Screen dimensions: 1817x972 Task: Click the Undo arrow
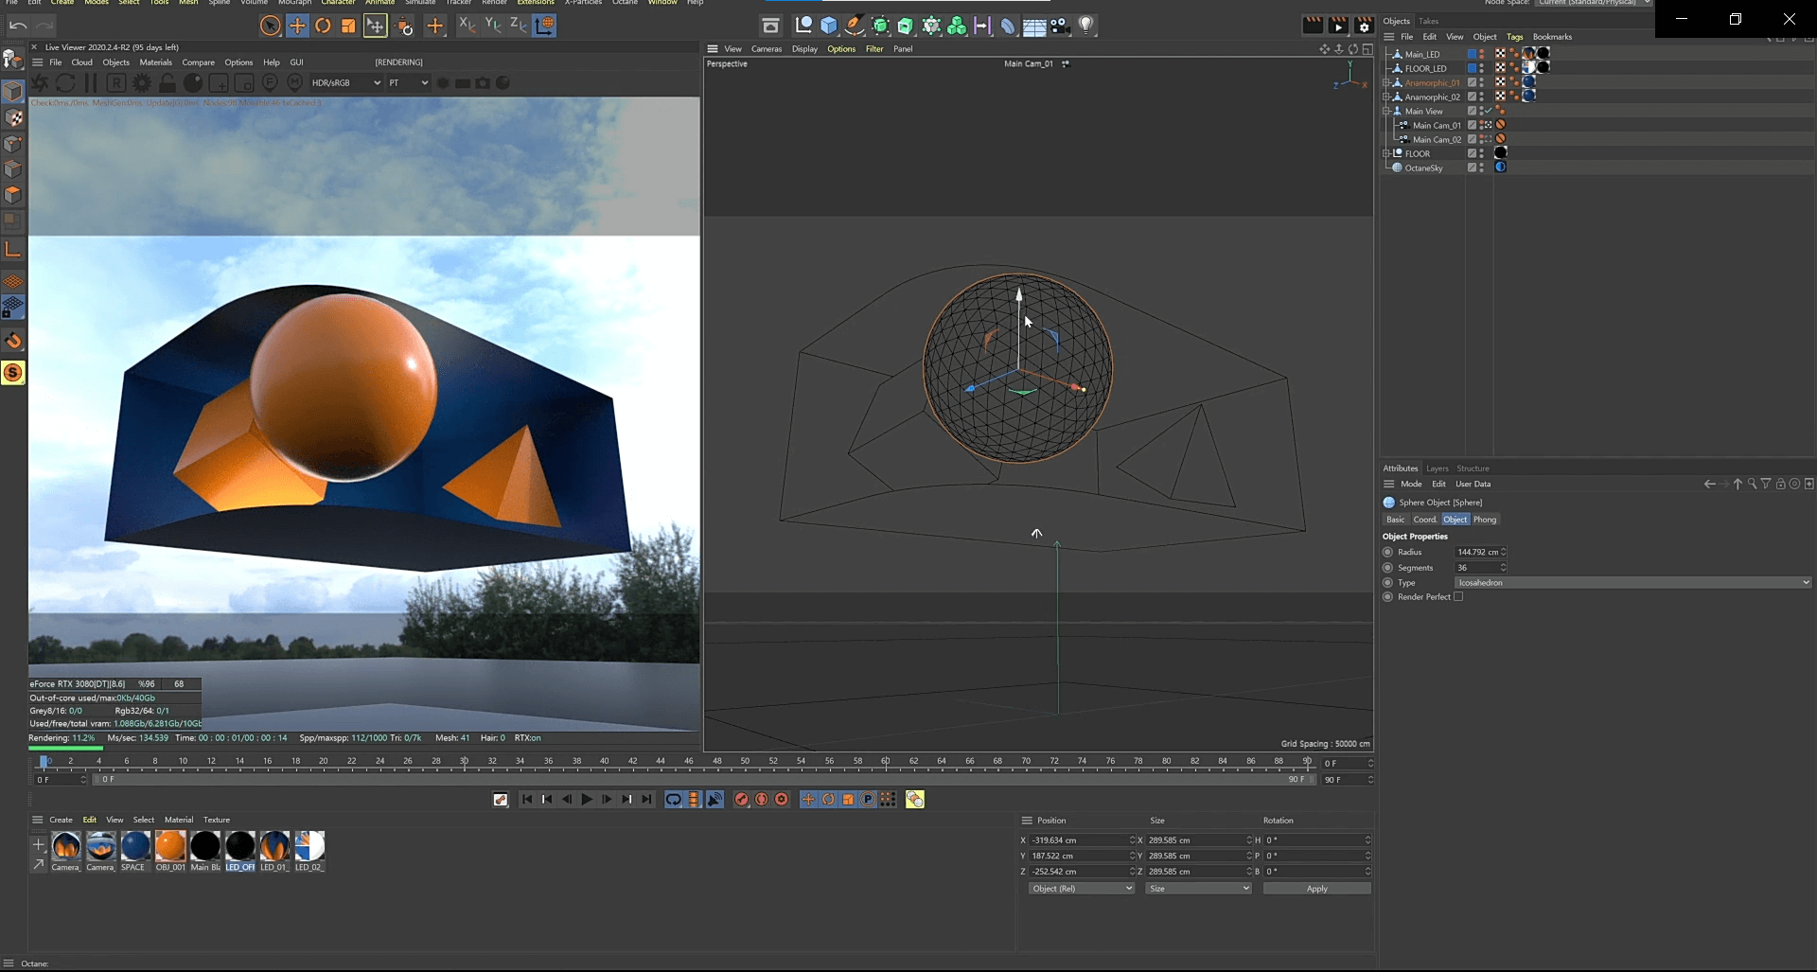[18, 26]
